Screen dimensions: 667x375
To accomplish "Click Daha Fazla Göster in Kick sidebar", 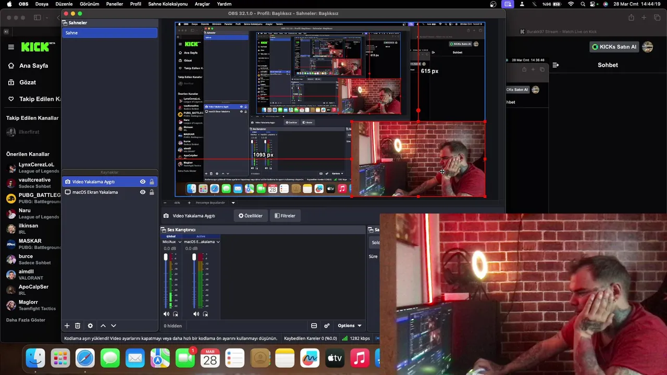I will (x=26, y=320).
